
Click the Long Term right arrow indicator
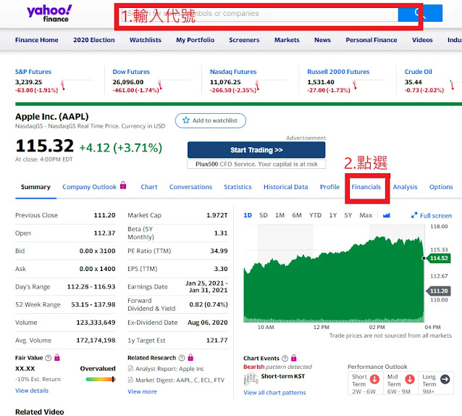[x=445, y=379]
